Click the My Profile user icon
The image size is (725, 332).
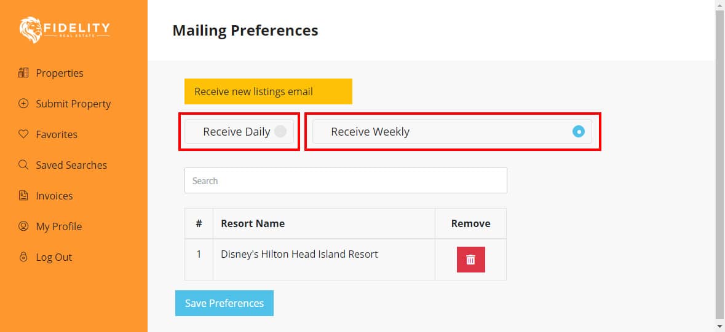23,226
